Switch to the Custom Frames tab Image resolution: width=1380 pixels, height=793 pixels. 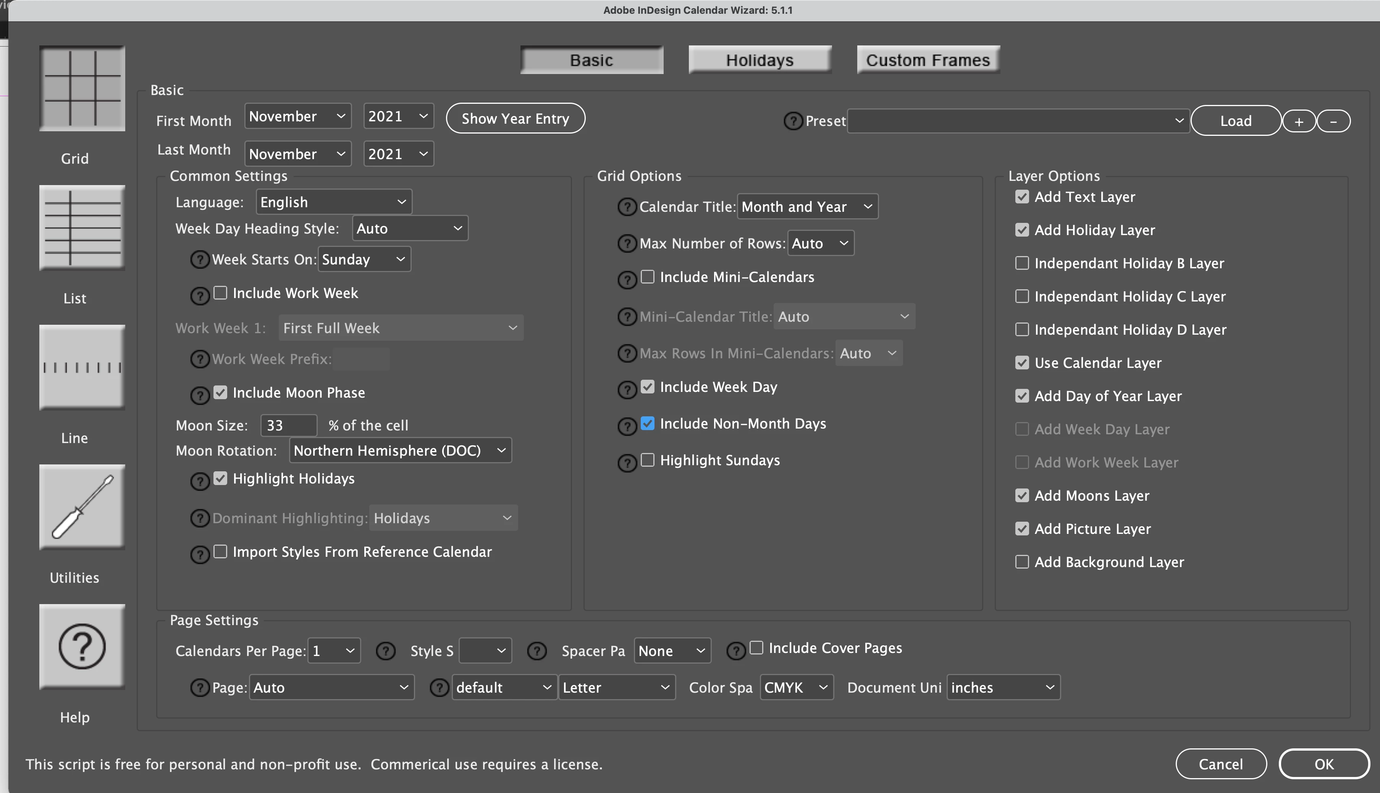[x=928, y=60]
